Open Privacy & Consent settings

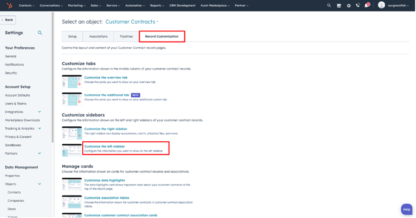pyautogui.click(x=18, y=137)
